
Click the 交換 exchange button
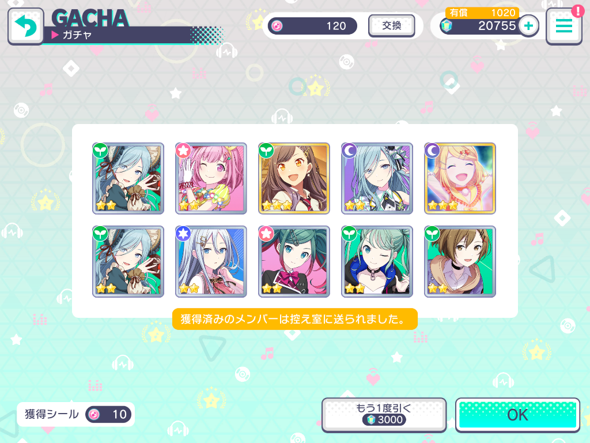pos(392,25)
